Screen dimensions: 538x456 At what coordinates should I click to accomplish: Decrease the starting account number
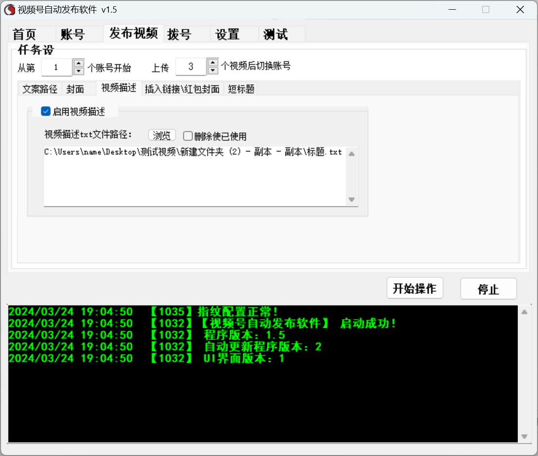click(x=79, y=71)
